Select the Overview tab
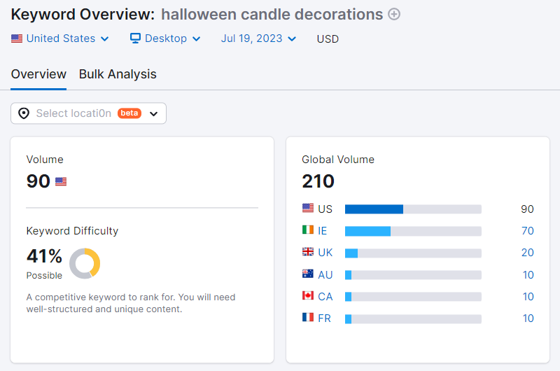The width and height of the screenshot is (560, 371). [x=38, y=74]
